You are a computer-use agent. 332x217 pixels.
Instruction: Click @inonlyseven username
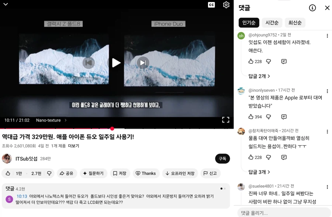pos(262,90)
